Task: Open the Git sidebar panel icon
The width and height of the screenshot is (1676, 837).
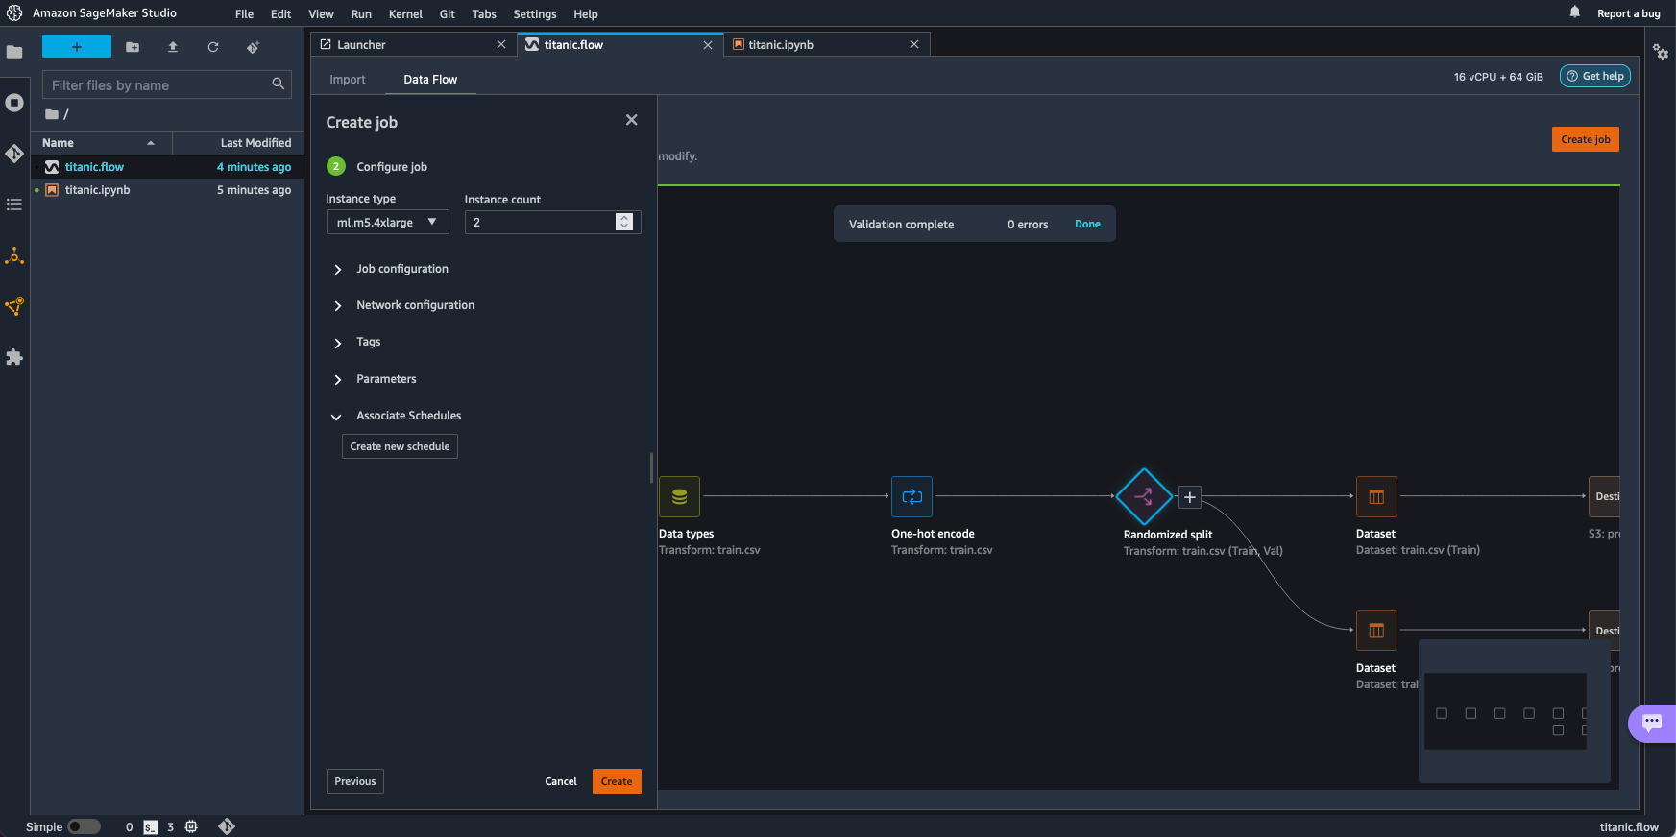Action: 14,154
